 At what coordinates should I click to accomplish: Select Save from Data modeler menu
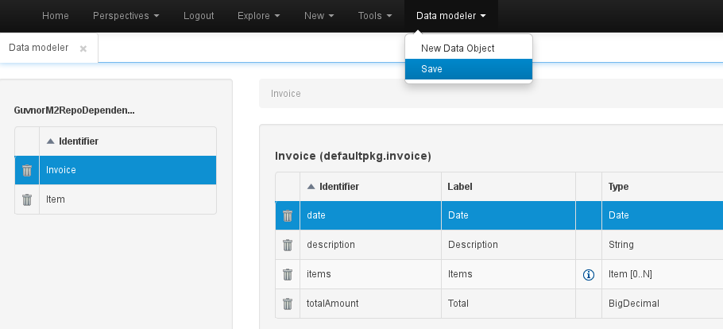(x=432, y=69)
